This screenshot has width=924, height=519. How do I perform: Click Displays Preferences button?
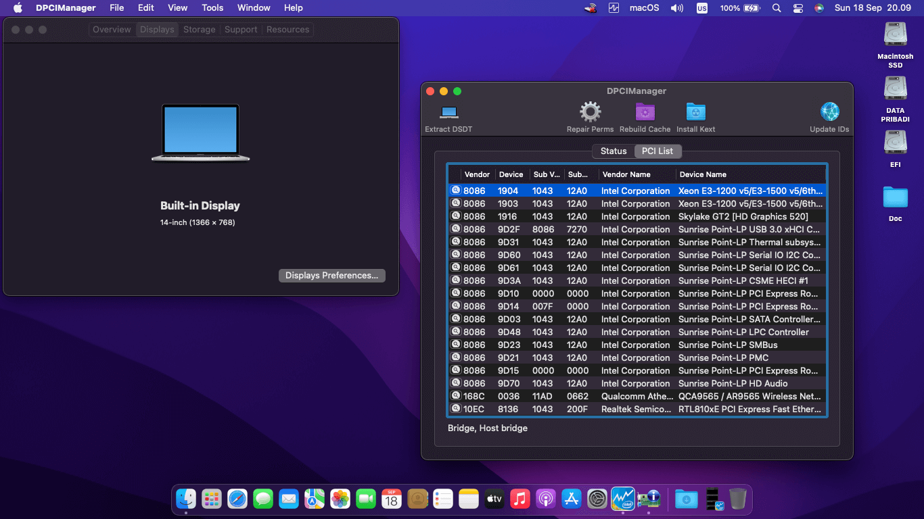tap(331, 276)
